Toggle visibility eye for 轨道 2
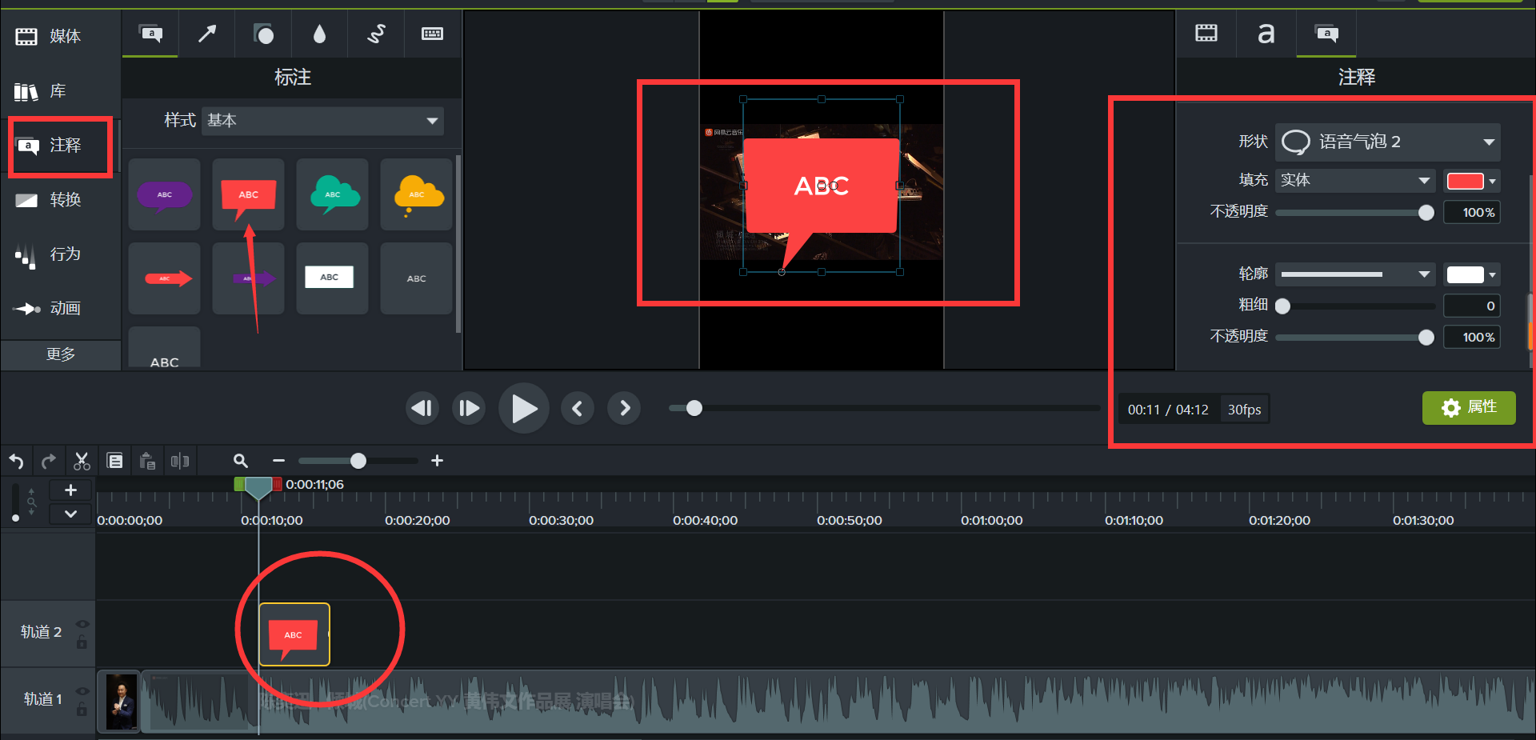 coord(82,624)
